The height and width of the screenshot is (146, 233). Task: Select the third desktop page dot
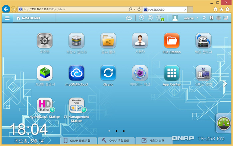click(x=124, y=131)
